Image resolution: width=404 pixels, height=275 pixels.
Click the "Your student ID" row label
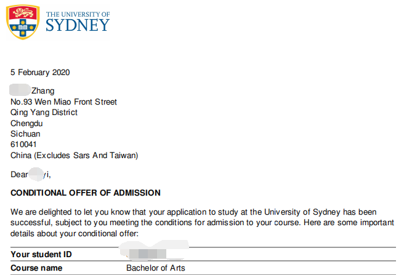42,254
